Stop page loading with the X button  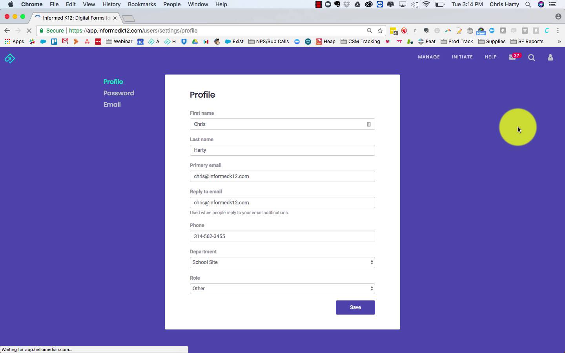29,31
